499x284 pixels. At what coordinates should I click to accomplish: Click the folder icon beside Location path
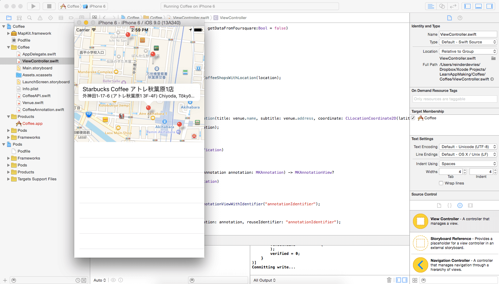(493, 58)
